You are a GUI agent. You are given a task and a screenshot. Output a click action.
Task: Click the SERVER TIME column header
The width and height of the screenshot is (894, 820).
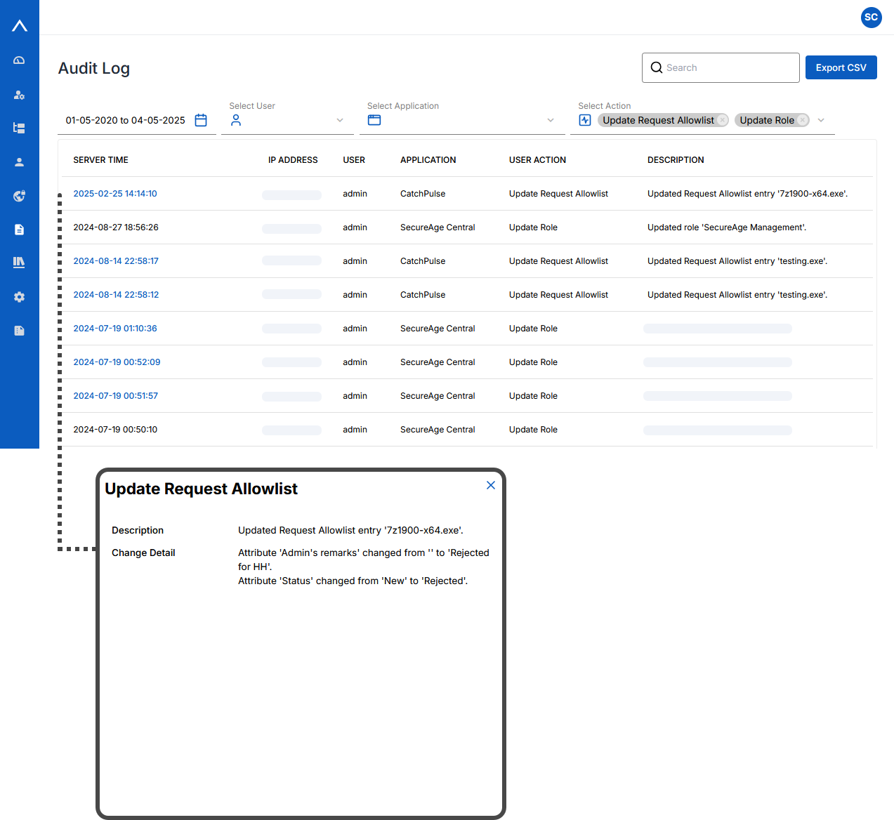[100, 160]
